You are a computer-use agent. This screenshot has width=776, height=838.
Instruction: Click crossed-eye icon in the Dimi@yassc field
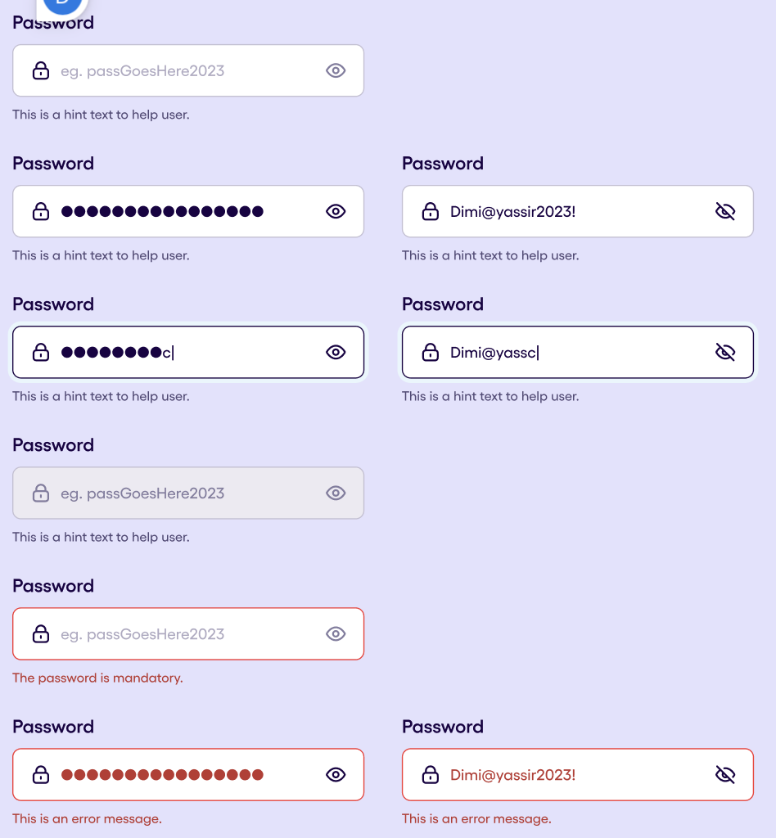click(x=725, y=352)
